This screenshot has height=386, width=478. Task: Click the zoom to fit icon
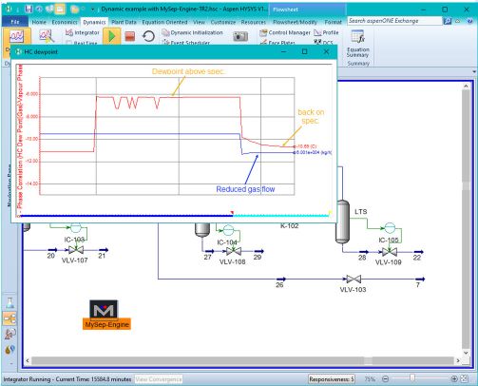pos(464,378)
